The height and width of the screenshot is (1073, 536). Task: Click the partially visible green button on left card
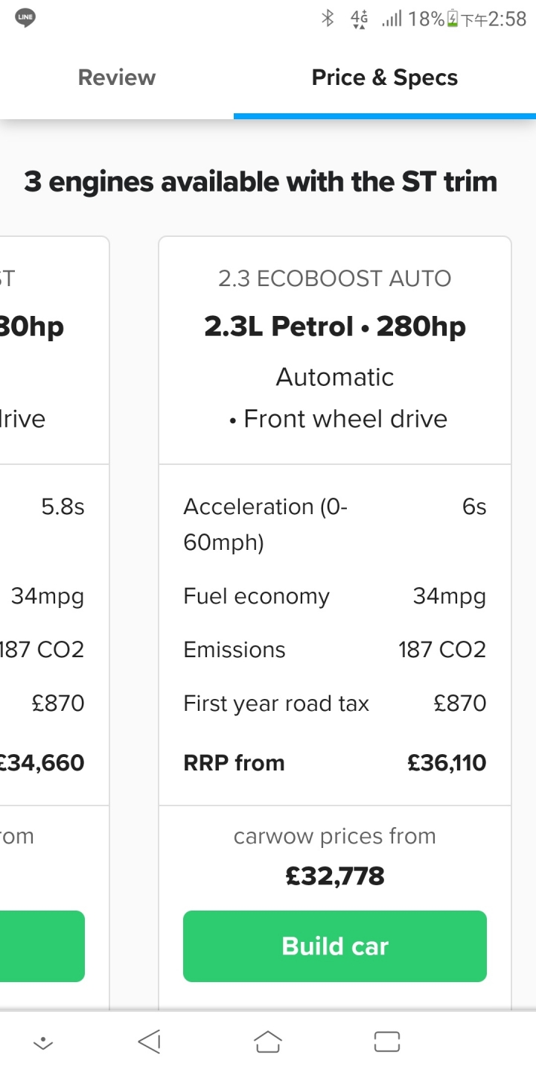coord(42,946)
